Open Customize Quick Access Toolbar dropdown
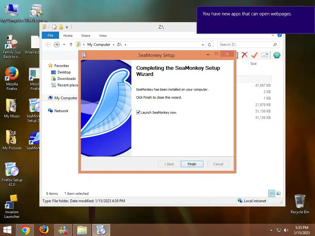 coord(67,27)
